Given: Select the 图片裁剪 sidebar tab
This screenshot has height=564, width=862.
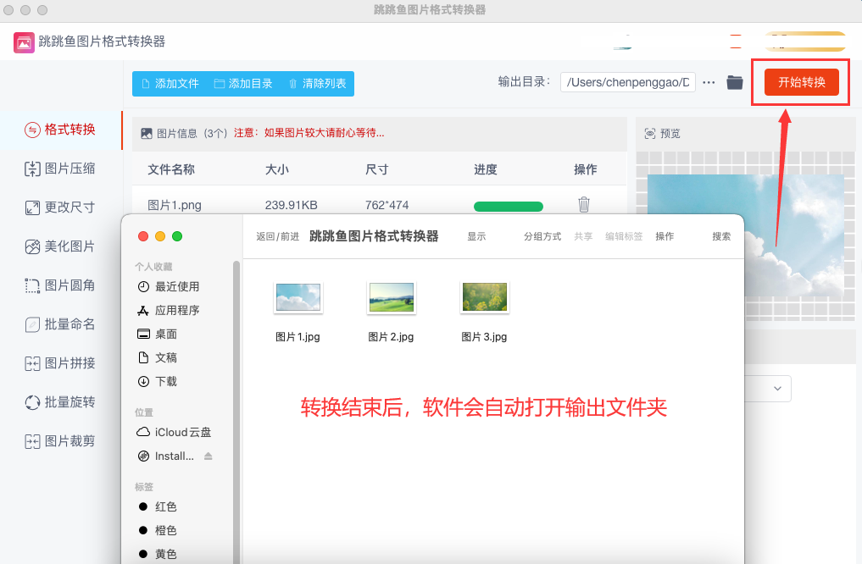Looking at the screenshot, I should pyautogui.click(x=60, y=441).
